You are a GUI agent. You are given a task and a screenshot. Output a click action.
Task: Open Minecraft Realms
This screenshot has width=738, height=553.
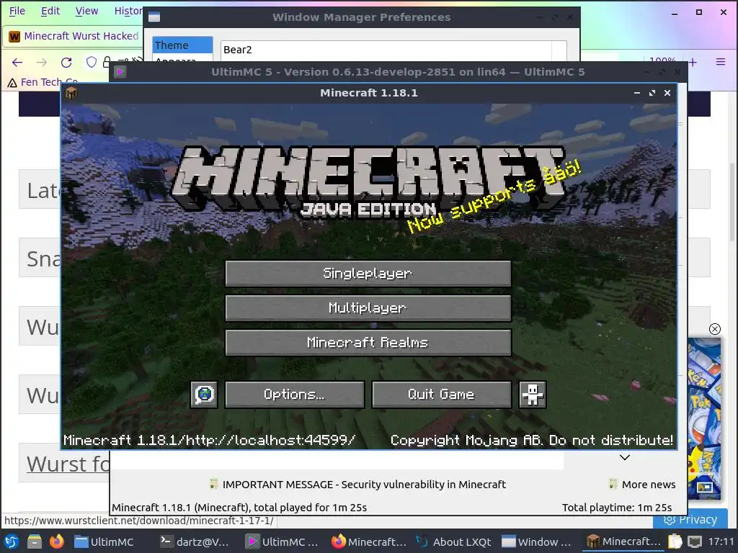point(368,342)
